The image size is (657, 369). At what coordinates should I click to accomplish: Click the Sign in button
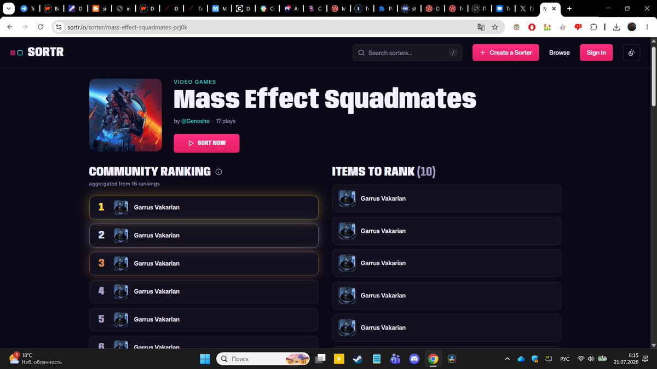[x=596, y=52]
